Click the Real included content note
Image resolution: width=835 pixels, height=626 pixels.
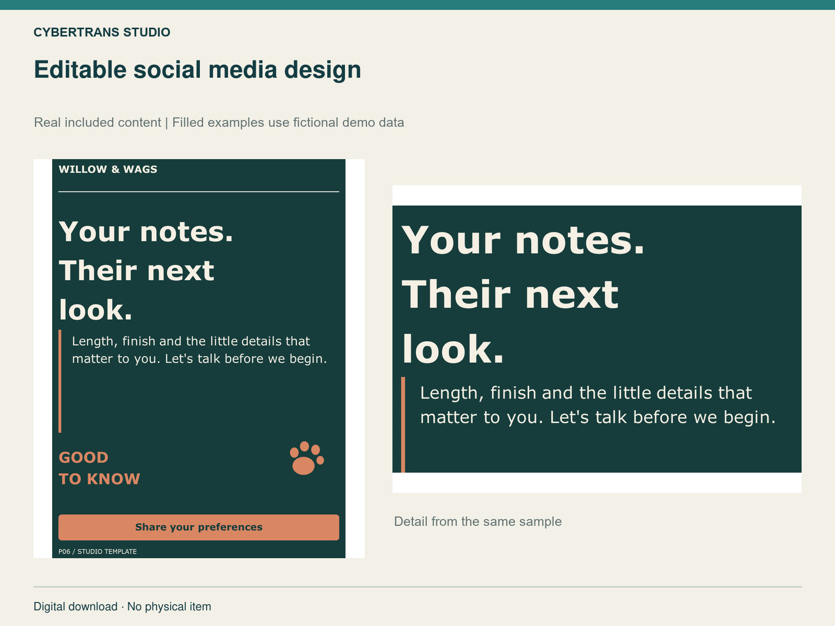[219, 123]
